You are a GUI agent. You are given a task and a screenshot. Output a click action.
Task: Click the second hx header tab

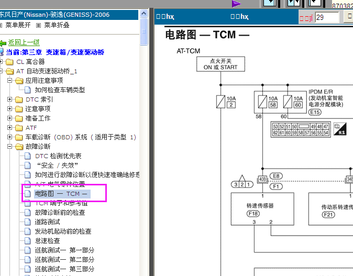pyautogui.click(x=239, y=17)
